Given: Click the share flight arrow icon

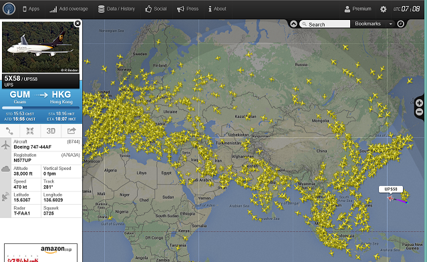Looking at the screenshot, I should 72,131.
